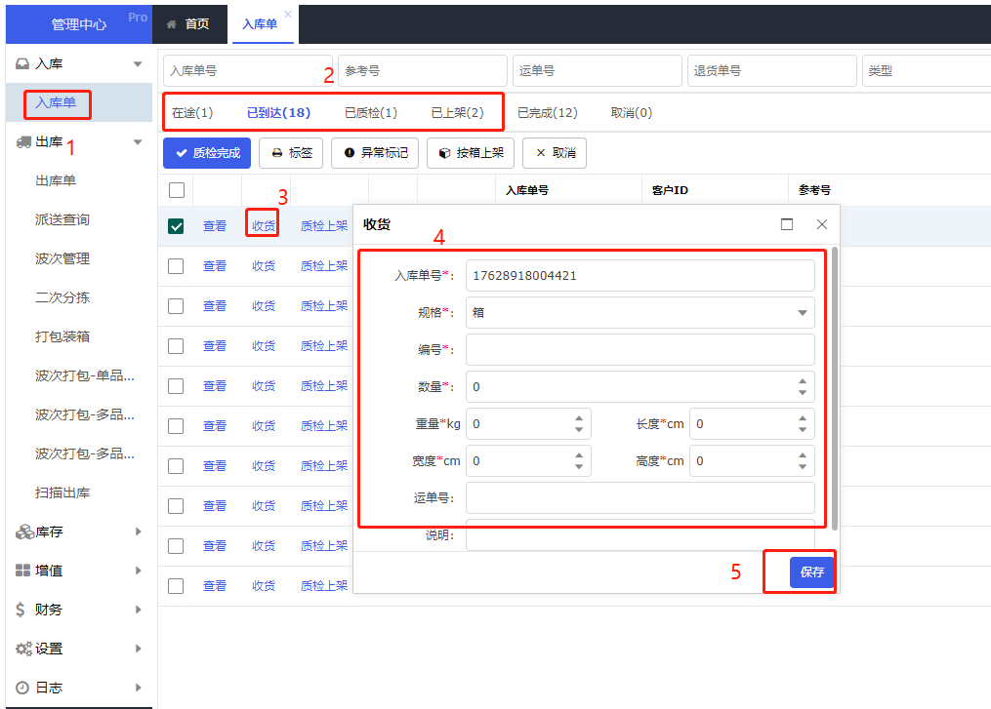Screen dimensions: 991x709
Task: Show the 在途(1) status tab
Action: tap(192, 113)
